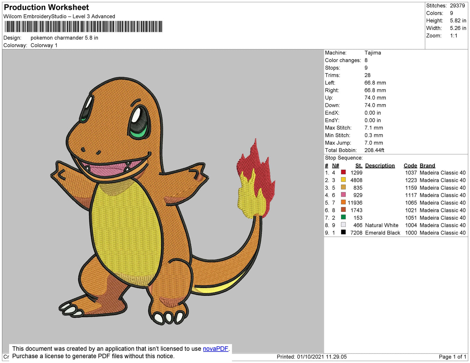The width and height of the screenshot is (470, 363).
Task: Click the Width value 5.26 in
Action: coord(458,28)
